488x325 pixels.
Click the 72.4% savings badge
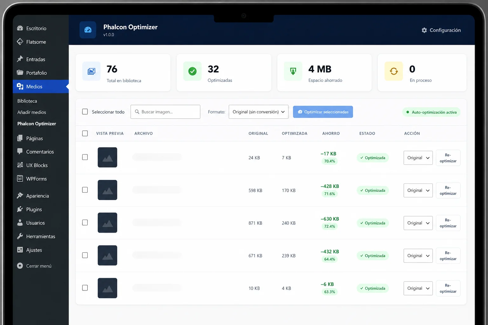329,226
